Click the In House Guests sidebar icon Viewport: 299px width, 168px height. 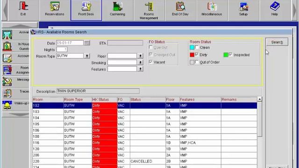(x=7, y=46)
